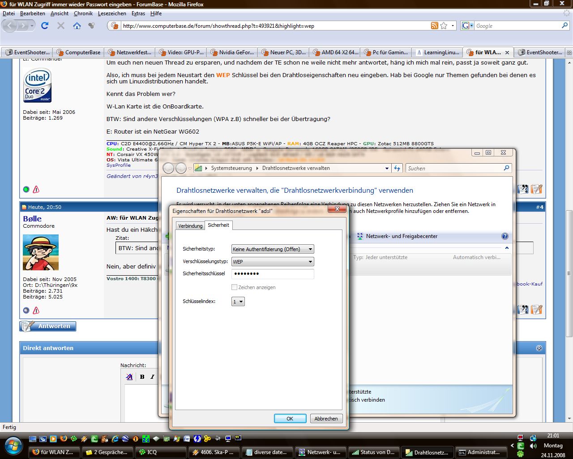This screenshot has height=459, width=573.
Task: Click the Abbrechen button
Action: pos(326,419)
